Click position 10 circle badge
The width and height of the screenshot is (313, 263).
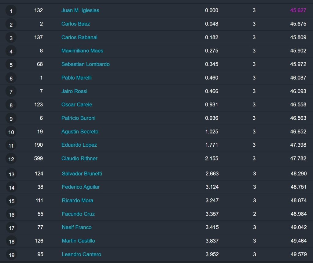point(11,132)
